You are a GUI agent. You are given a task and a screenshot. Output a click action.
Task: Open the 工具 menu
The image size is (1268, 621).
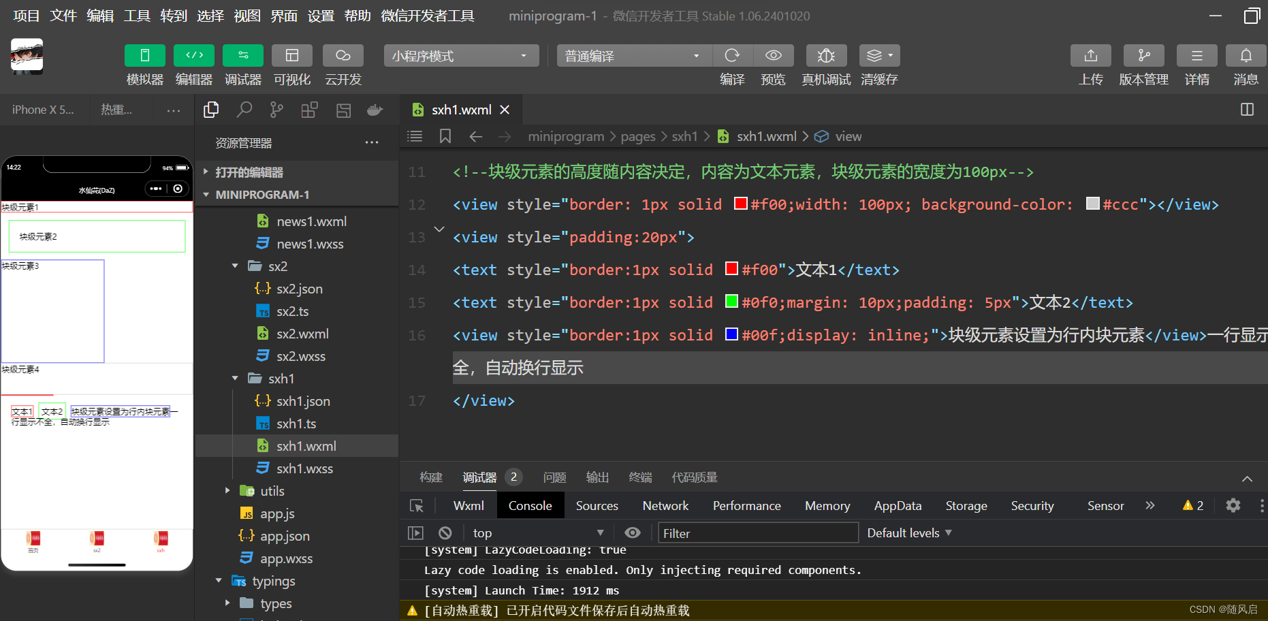[x=137, y=16]
